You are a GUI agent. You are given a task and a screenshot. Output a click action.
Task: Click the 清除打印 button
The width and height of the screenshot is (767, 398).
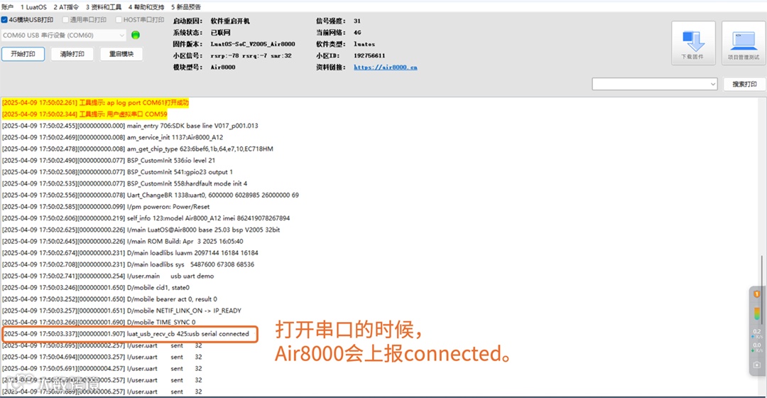point(72,54)
